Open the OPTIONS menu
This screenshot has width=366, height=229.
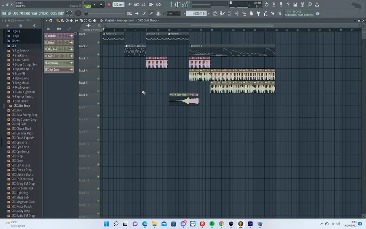(44, 13)
